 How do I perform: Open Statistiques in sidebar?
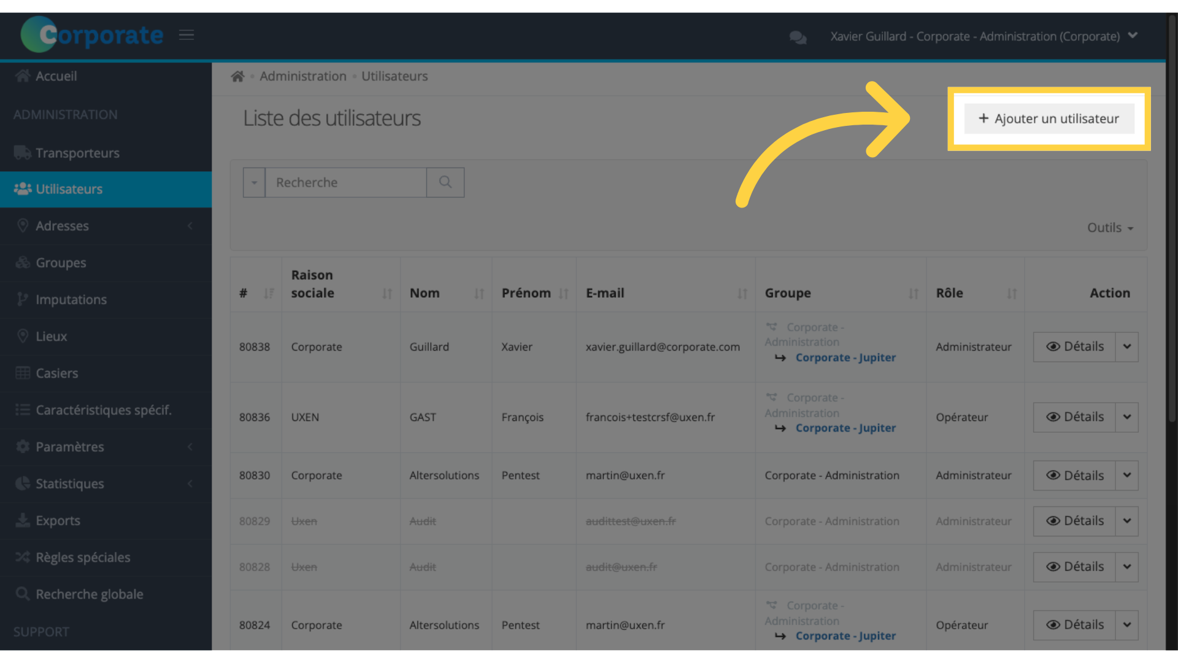coord(69,484)
